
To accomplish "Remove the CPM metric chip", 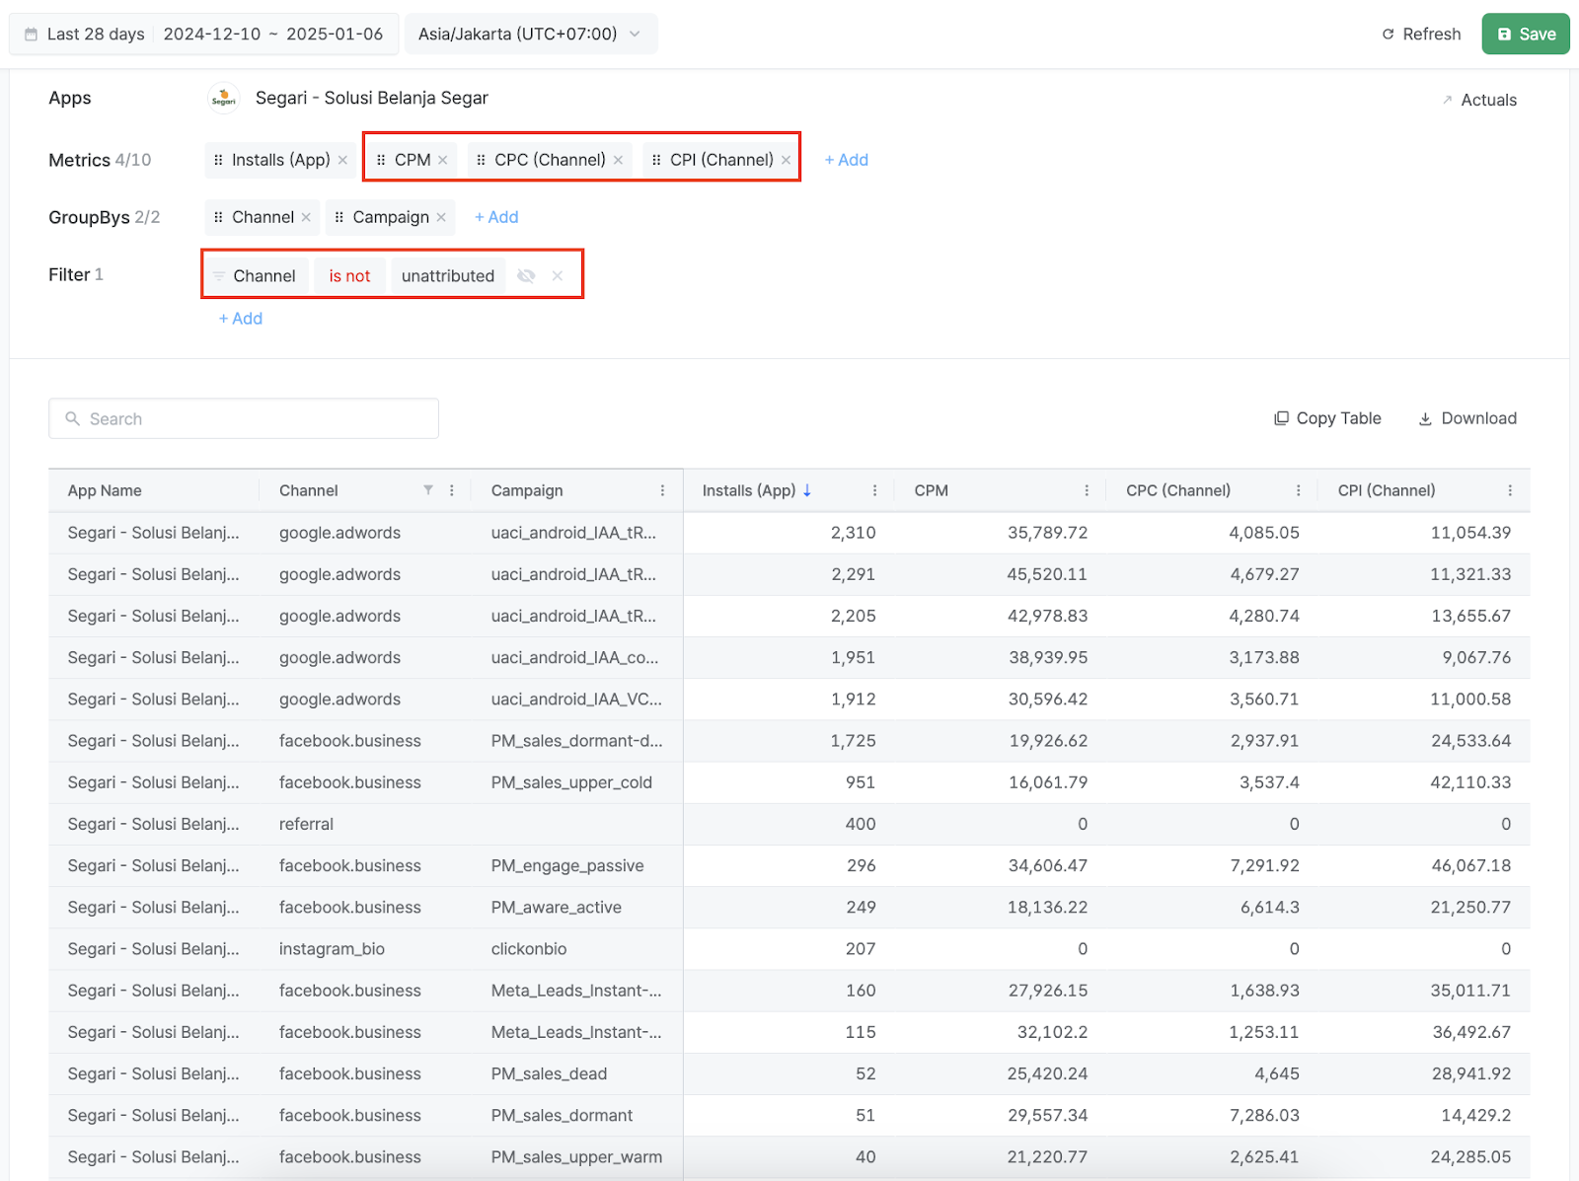I will click(443, 160).
